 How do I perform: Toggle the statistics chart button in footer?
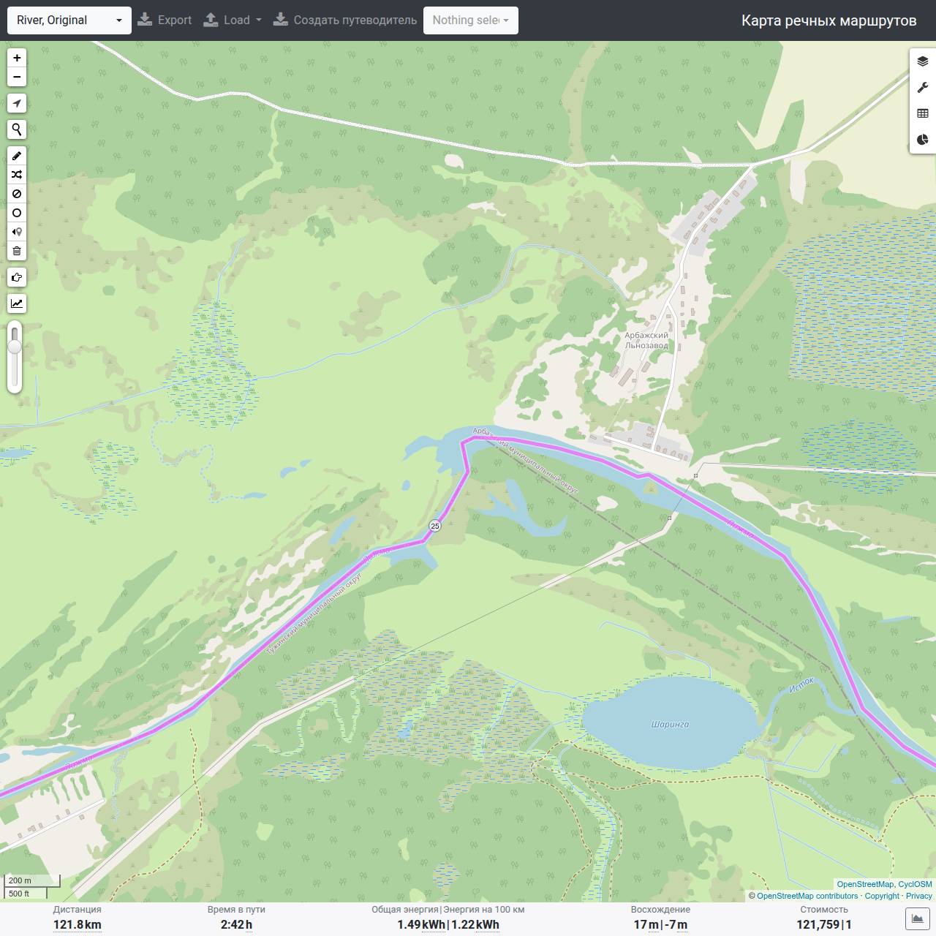(917, 919)
